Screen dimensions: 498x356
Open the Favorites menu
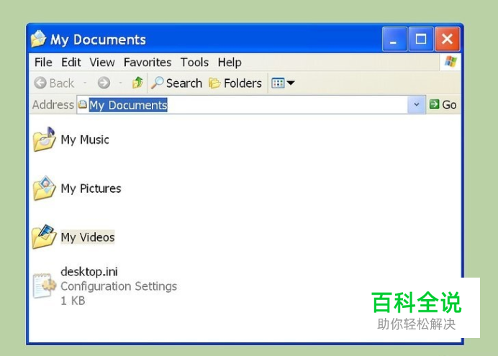pyautogui.click(x=148, y=62)
